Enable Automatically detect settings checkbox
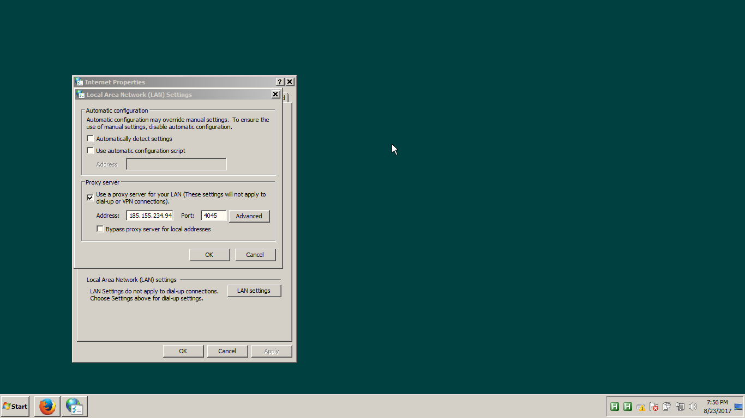Image resolution: width=745 pixels, height=418 pixels. 91,139
